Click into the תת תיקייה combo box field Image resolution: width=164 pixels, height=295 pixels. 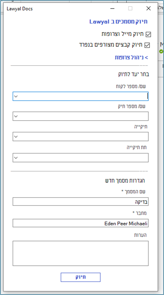coord(84,158)
